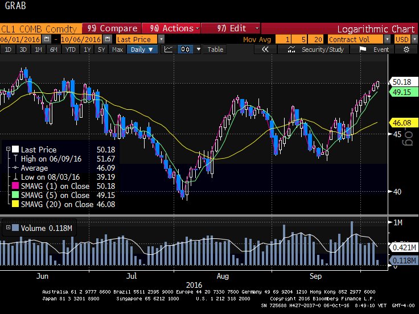
Task: Click the High on 06/09/16 legend row
Action: pos(64,159)
